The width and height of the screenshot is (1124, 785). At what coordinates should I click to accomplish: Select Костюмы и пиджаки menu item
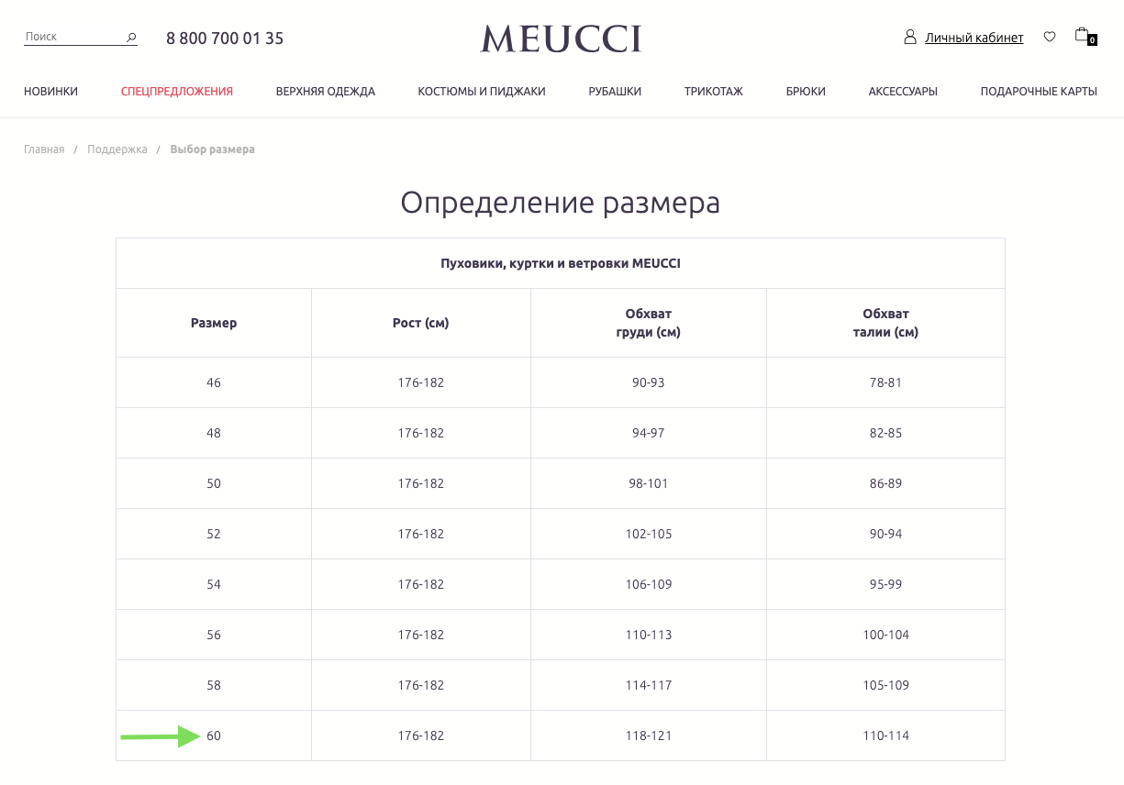pyautogui.click(x=482, y=92)
